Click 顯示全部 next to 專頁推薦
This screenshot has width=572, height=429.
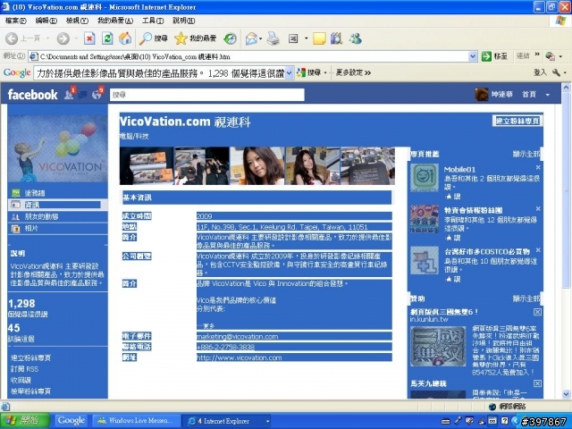(526, 154)
